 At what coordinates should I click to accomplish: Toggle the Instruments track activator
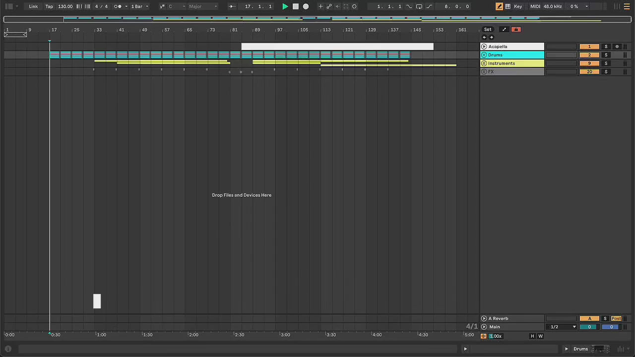pos(589,63)
